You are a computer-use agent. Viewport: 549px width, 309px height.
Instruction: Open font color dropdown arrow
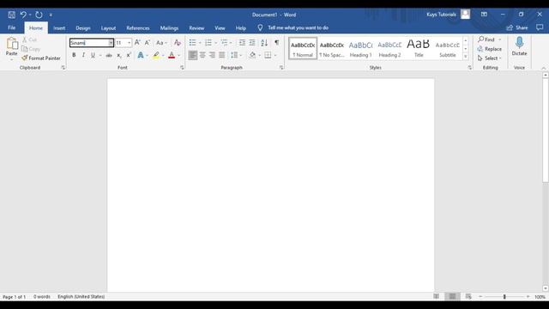tap(179, 55)
